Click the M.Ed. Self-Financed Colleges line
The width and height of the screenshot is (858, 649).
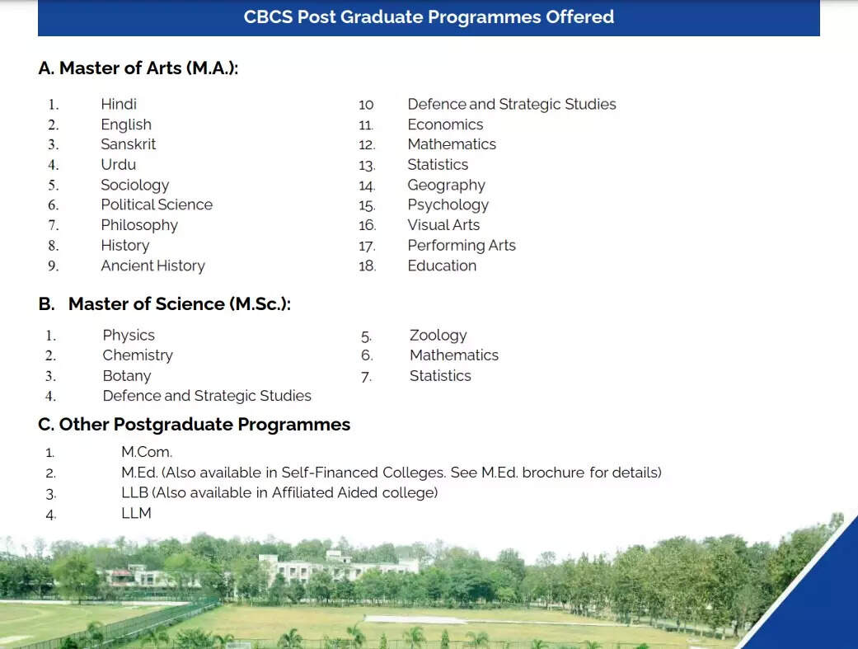[x=391, y=473]
